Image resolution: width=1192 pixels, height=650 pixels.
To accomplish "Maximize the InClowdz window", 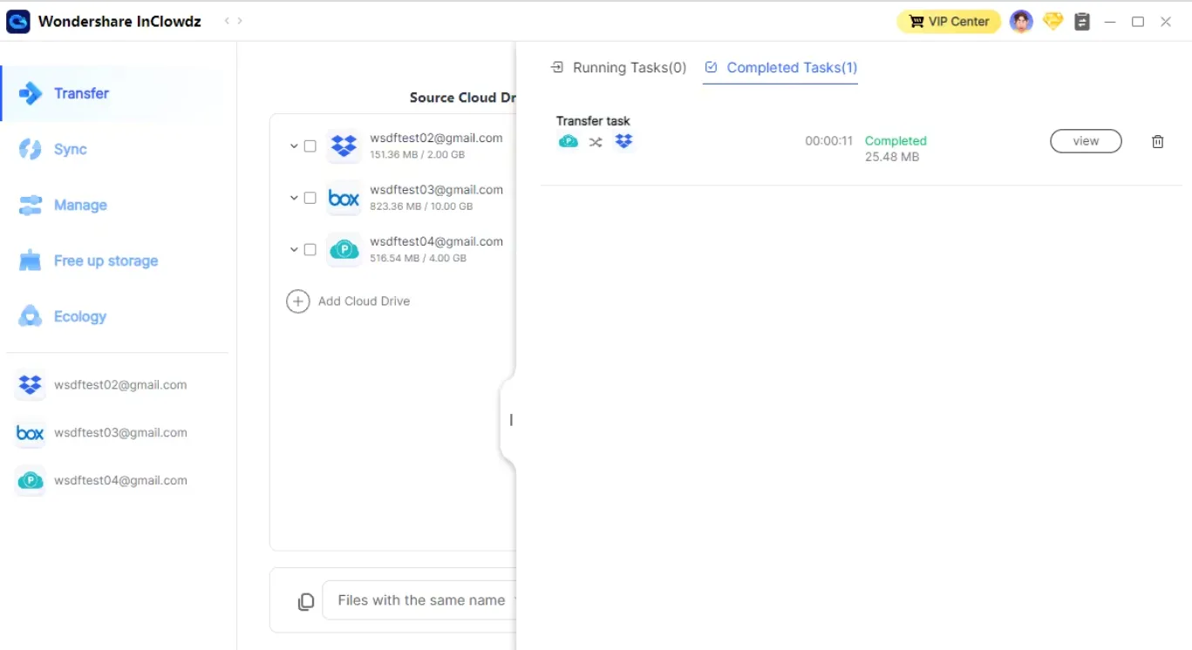I will click(1138, 22).
